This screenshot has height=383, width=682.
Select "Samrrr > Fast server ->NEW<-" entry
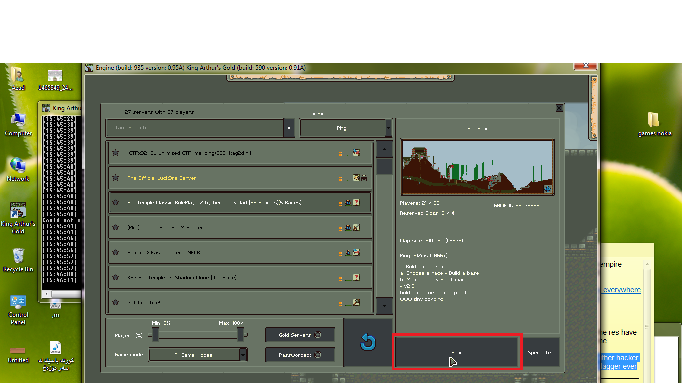pyautogui.click(x=240, y=252)
